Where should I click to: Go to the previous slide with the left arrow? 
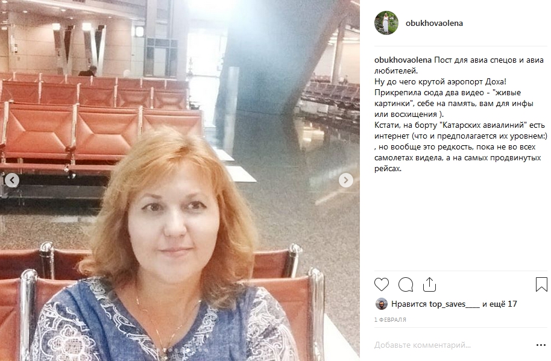(x=12, y=180)
